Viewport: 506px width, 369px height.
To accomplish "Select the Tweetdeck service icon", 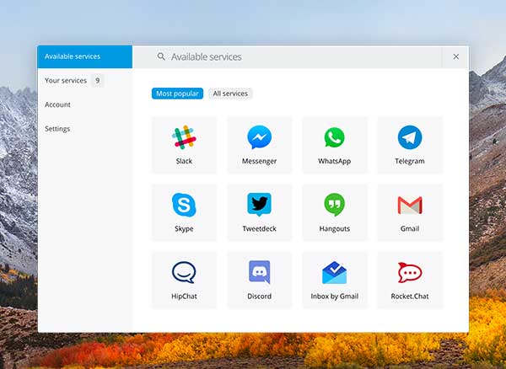I will pos(259,205).
